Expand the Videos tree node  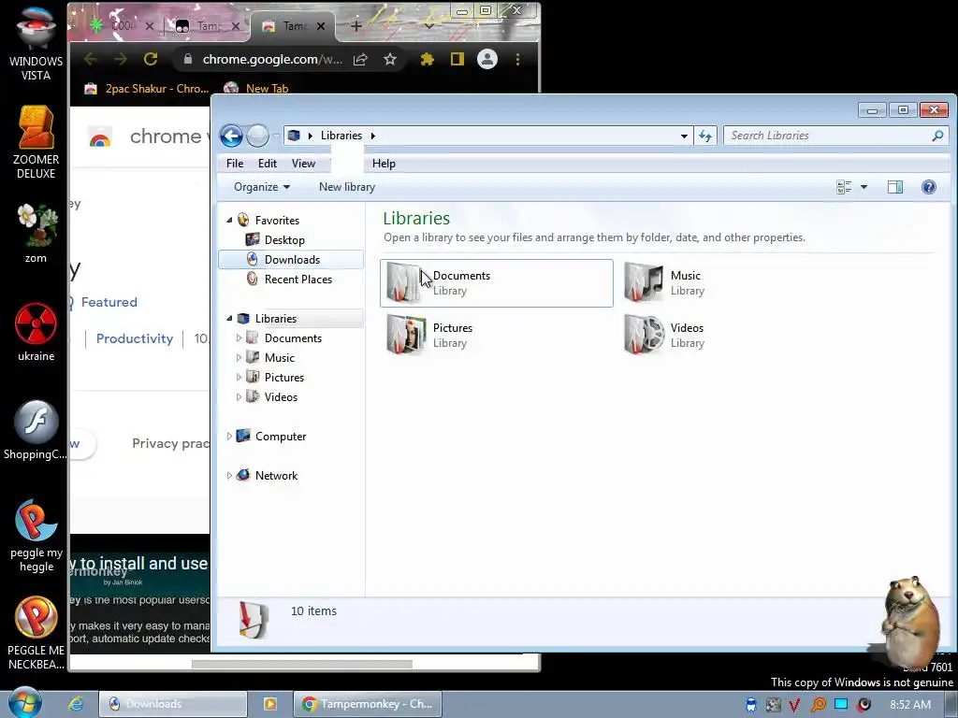239,396
